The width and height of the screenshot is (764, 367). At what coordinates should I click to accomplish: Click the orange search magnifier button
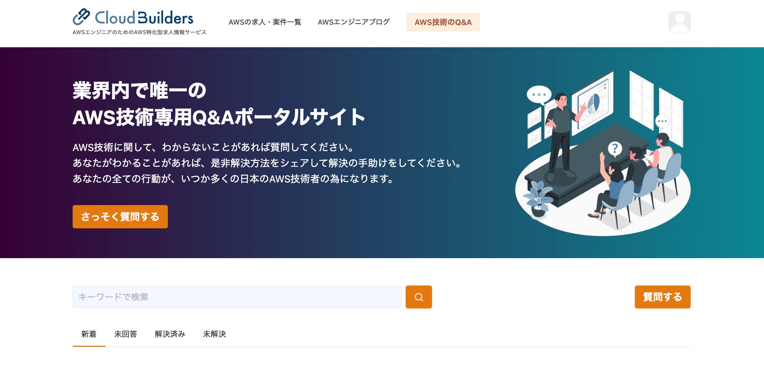pyautogui.click(x=418, y=297)
